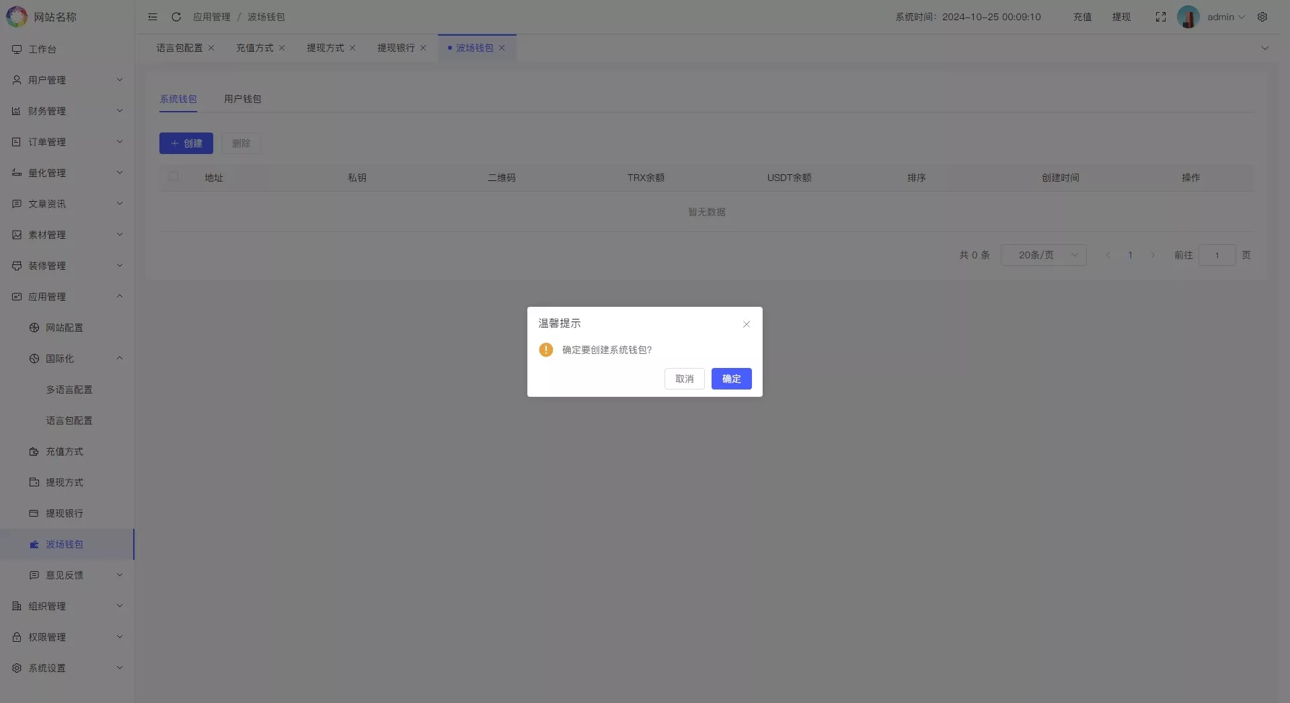Screen dimensions: 1290x703
Task: Click the refresh icon in top bar
Action: (176, 17)
